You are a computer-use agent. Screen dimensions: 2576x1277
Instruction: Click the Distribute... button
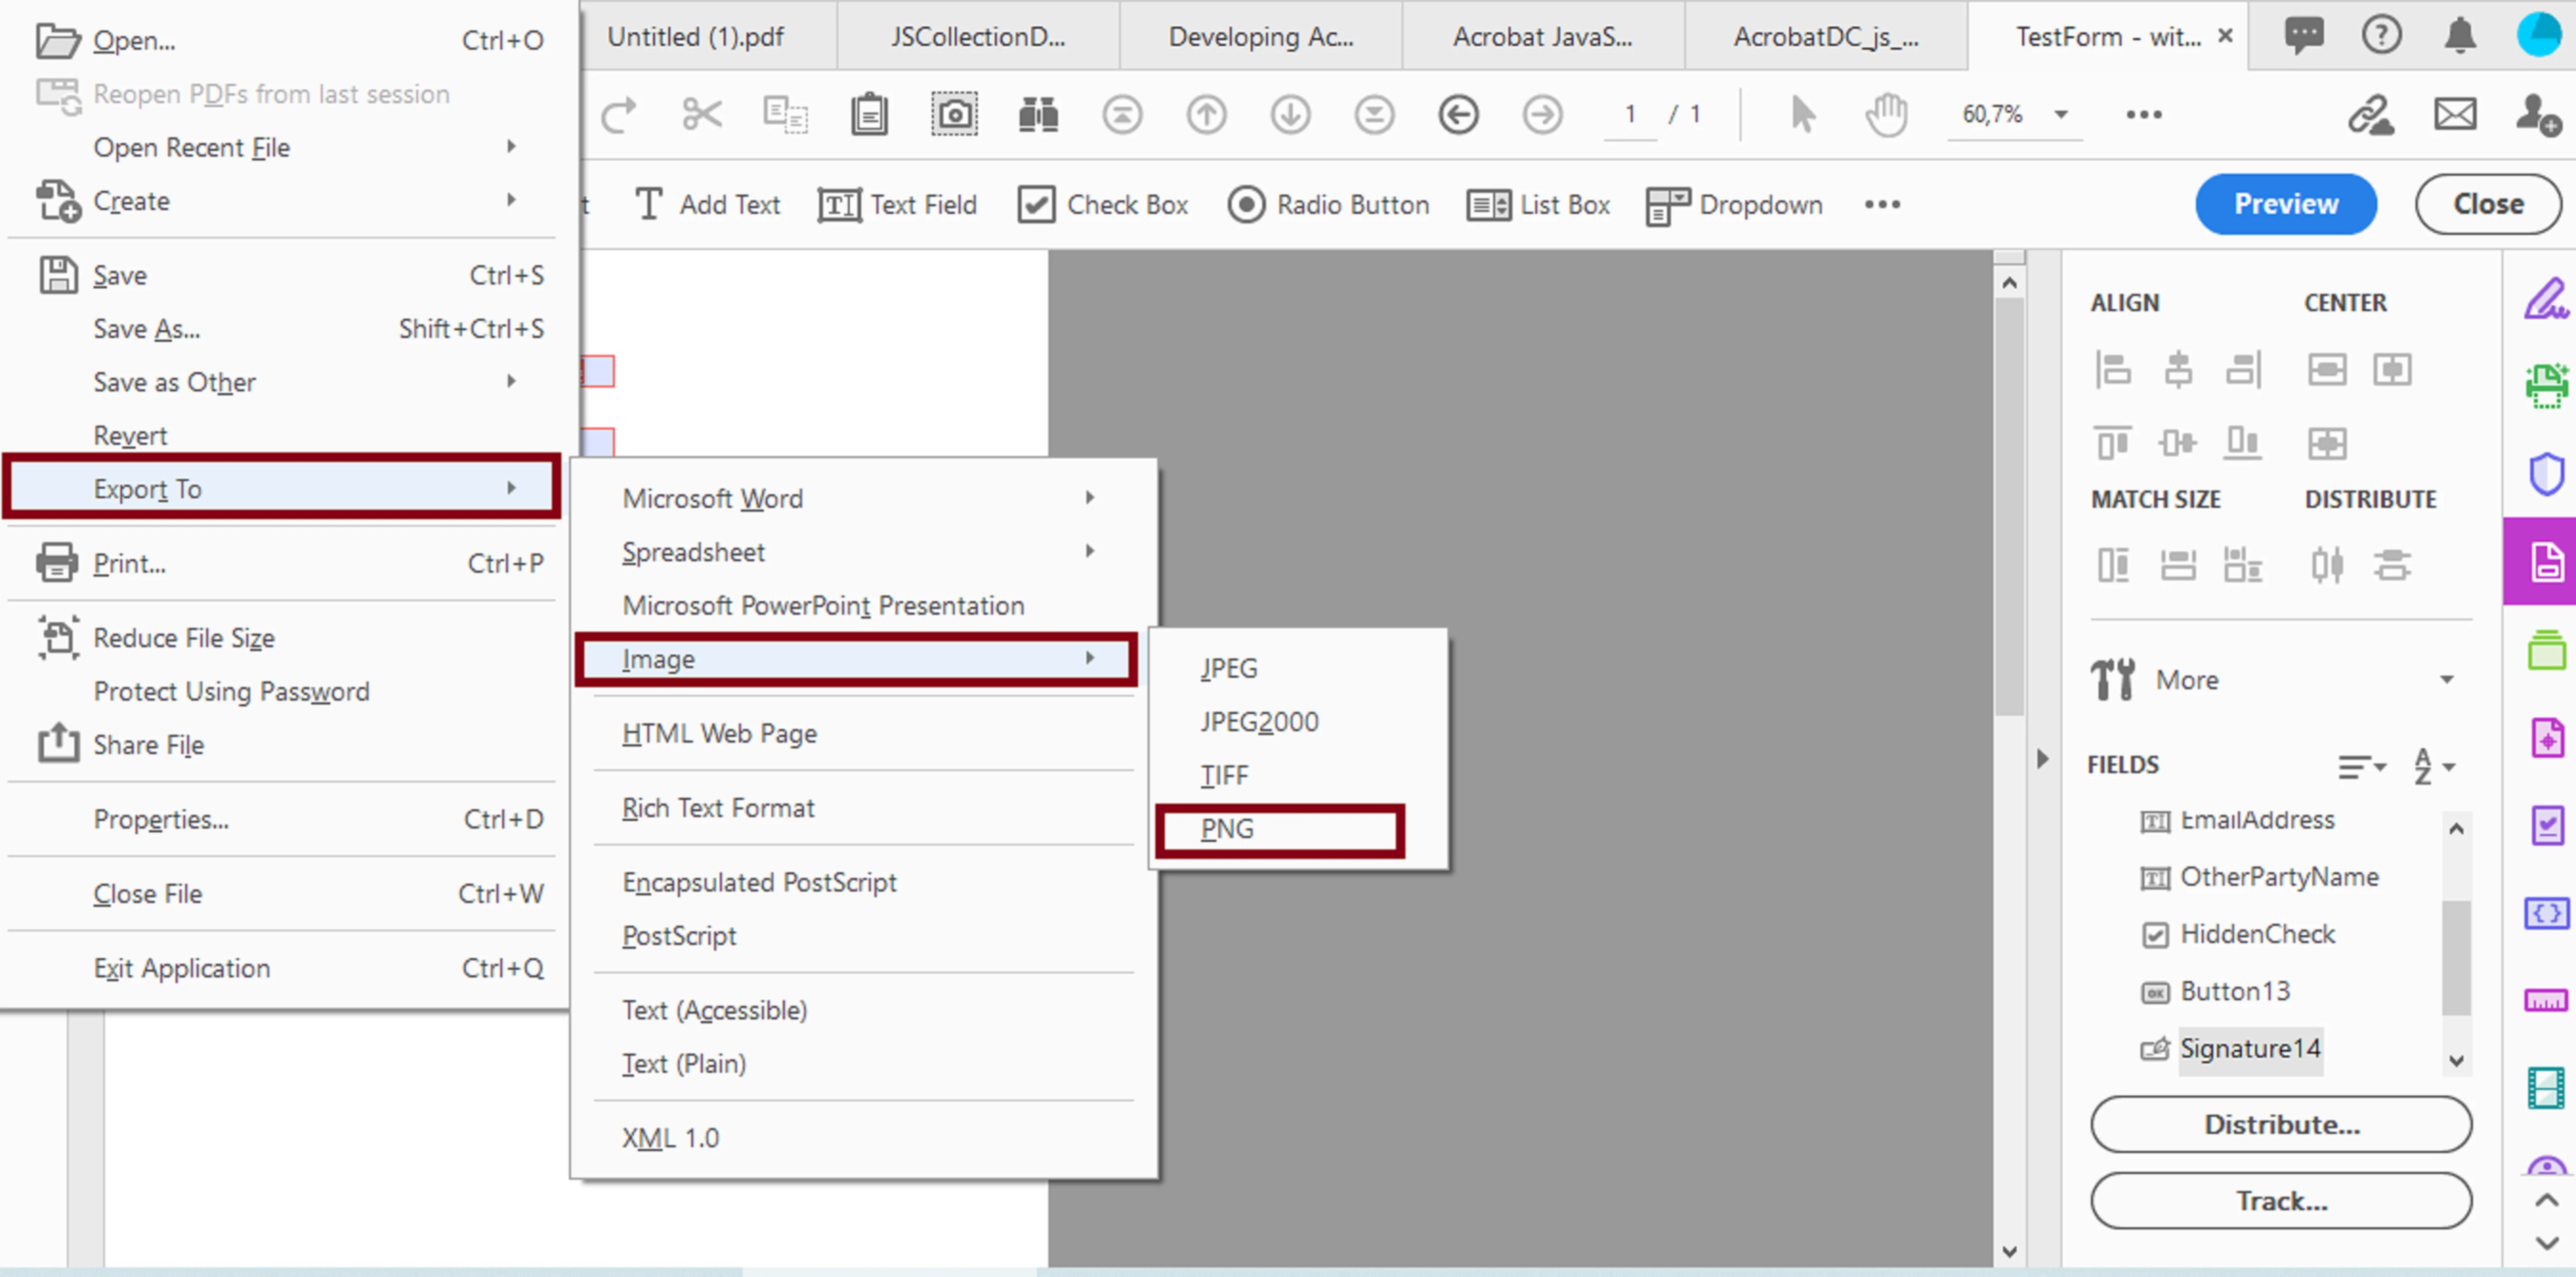pos(2280,1124)
